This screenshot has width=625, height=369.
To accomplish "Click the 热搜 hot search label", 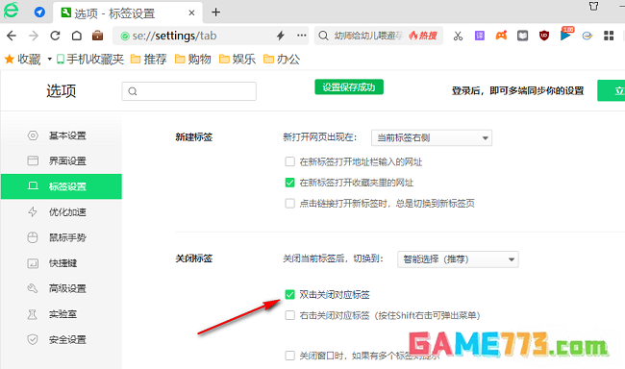I will click(423, 36).
